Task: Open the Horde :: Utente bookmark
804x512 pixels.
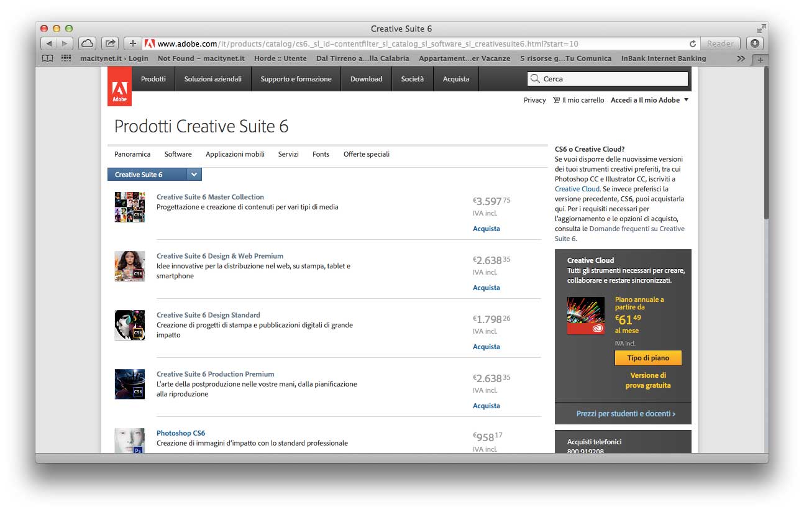Action: point(280,58)
